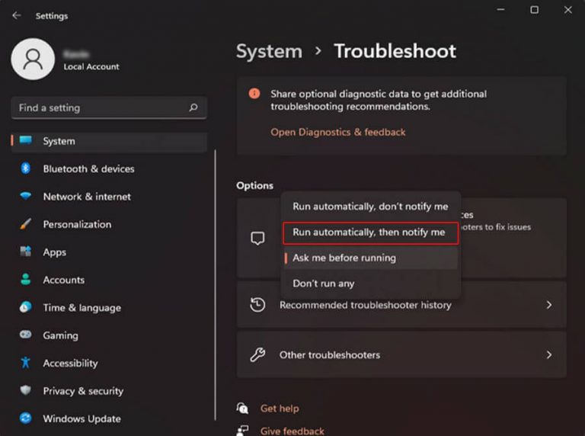Screen dimensions: 585x436
Task: Click the Open Diagnostics & feedback link
Action: [338, 132]
